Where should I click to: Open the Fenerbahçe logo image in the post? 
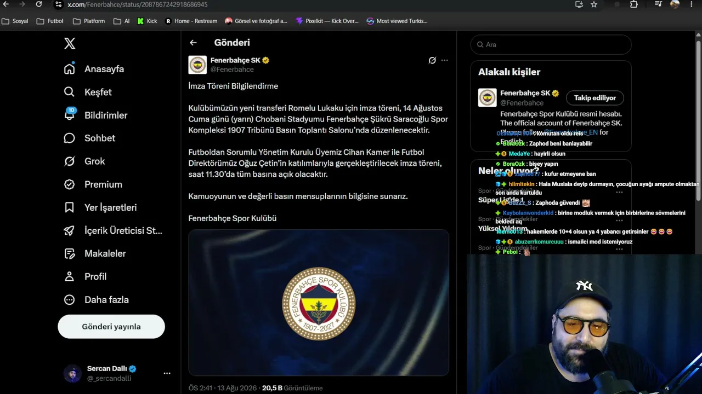pos(319,303)
